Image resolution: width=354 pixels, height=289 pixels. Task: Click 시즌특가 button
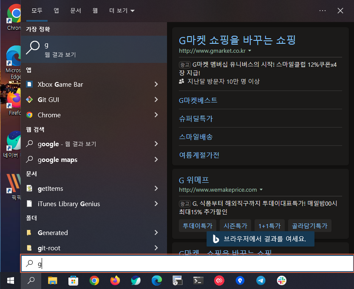click(235, 226)
